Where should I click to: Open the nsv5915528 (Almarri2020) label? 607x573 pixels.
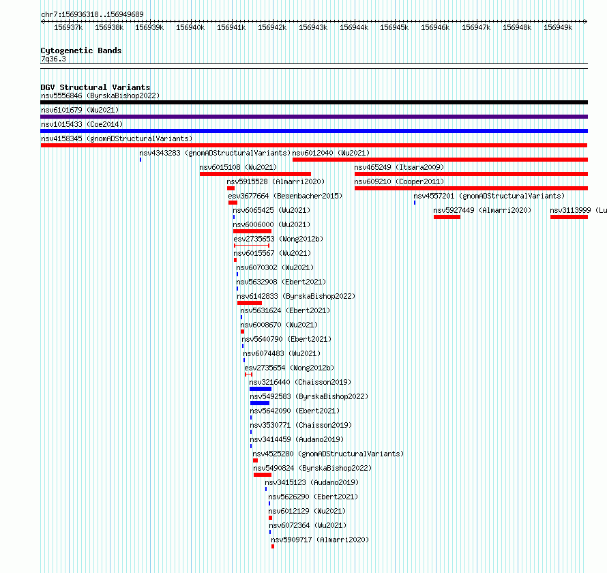click(x=276, y=181)
